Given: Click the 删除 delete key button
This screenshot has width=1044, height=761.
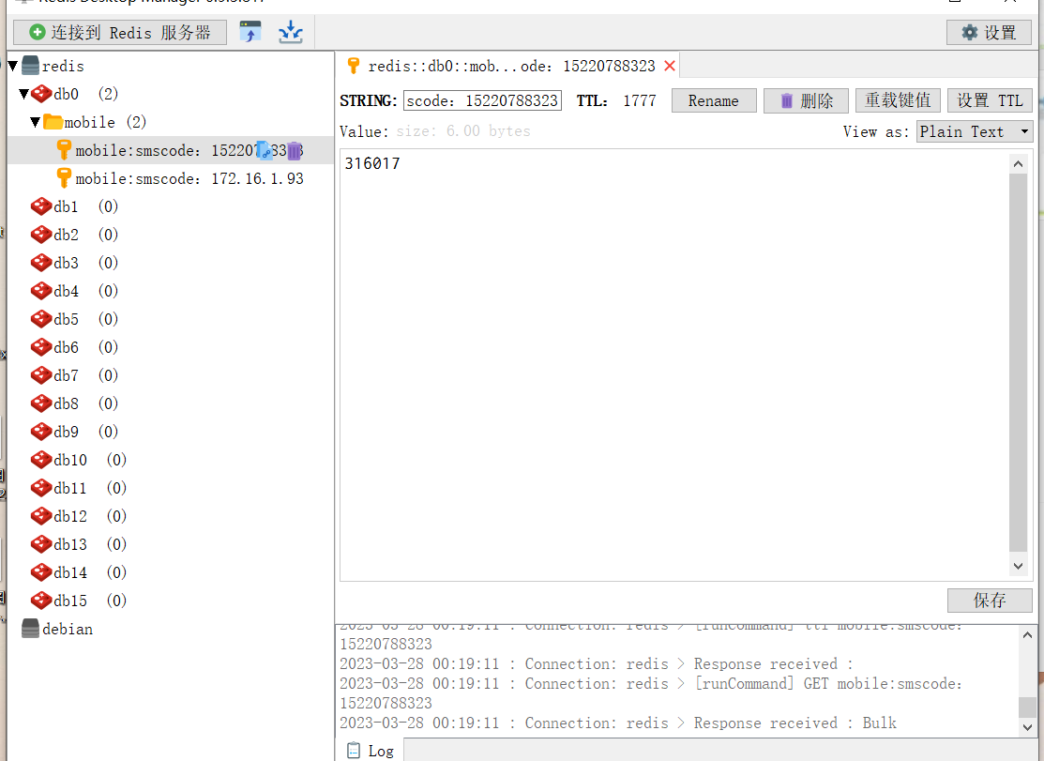Looking at the screenshot, I should coord(806,100).
